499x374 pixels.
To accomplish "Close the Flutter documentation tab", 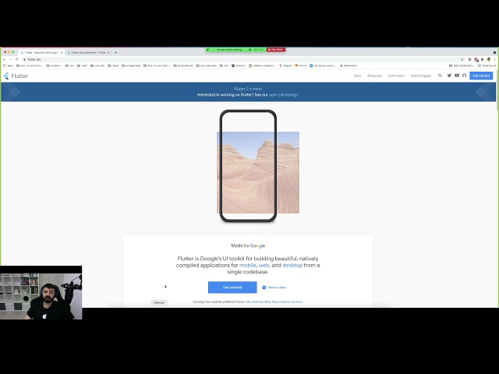I will coord(108,52).
